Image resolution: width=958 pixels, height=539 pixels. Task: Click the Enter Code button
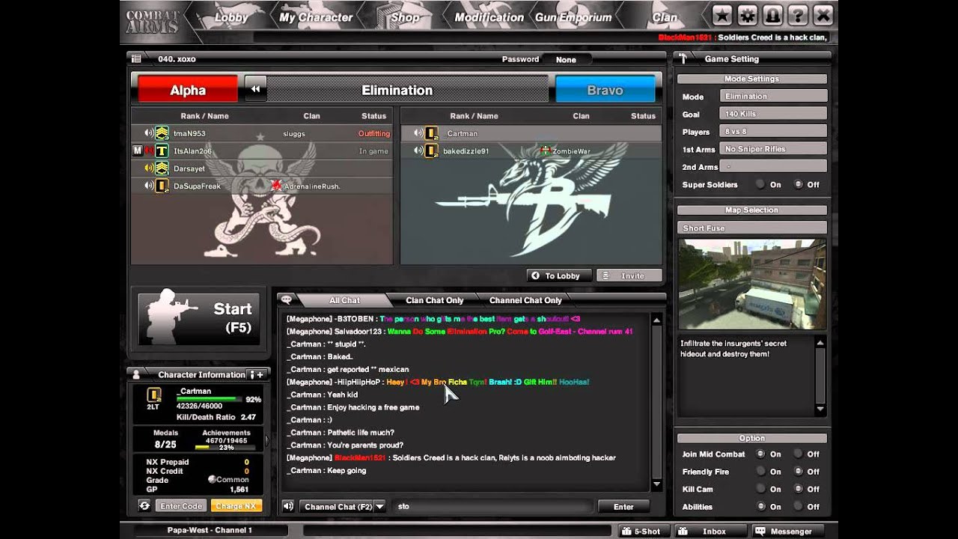point(181,506)
